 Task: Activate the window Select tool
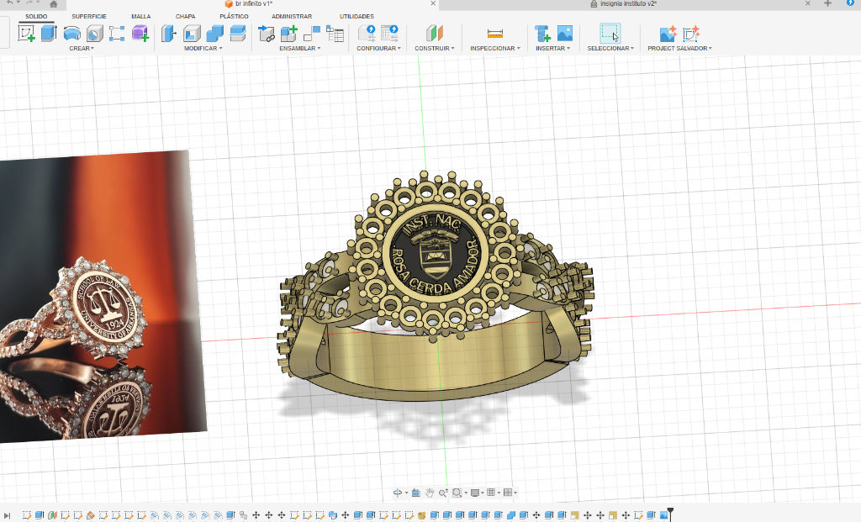click(x=610, y=33)
